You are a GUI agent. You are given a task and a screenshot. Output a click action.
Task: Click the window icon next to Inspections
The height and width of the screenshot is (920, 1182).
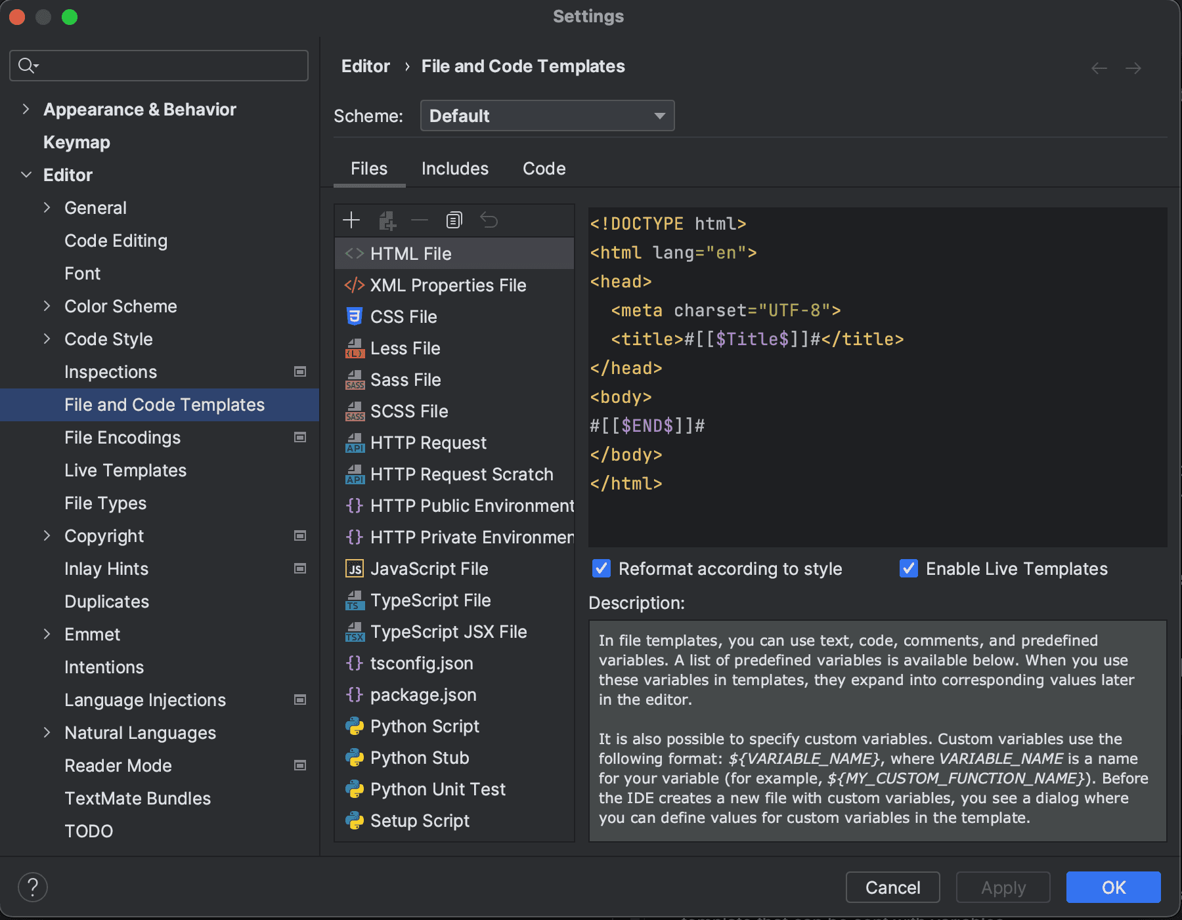(300, 371)
